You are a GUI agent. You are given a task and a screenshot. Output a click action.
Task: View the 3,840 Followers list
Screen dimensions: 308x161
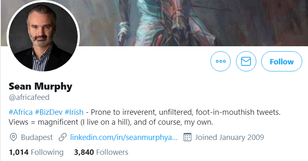pos(101,152)
